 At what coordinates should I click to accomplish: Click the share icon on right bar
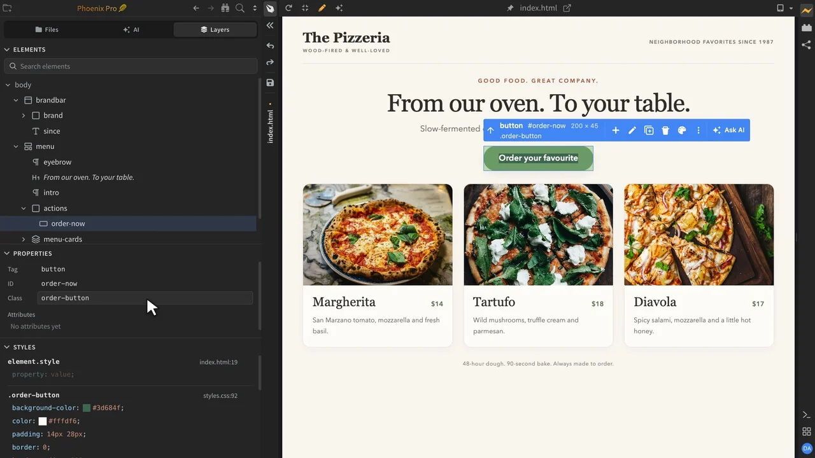[x=807, y=45]
